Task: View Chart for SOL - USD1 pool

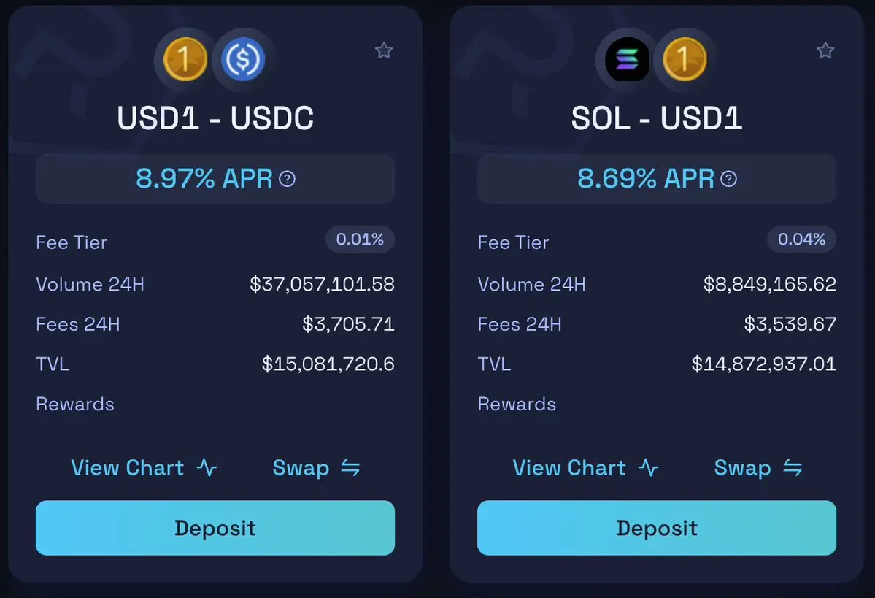Action: point(585,468)
